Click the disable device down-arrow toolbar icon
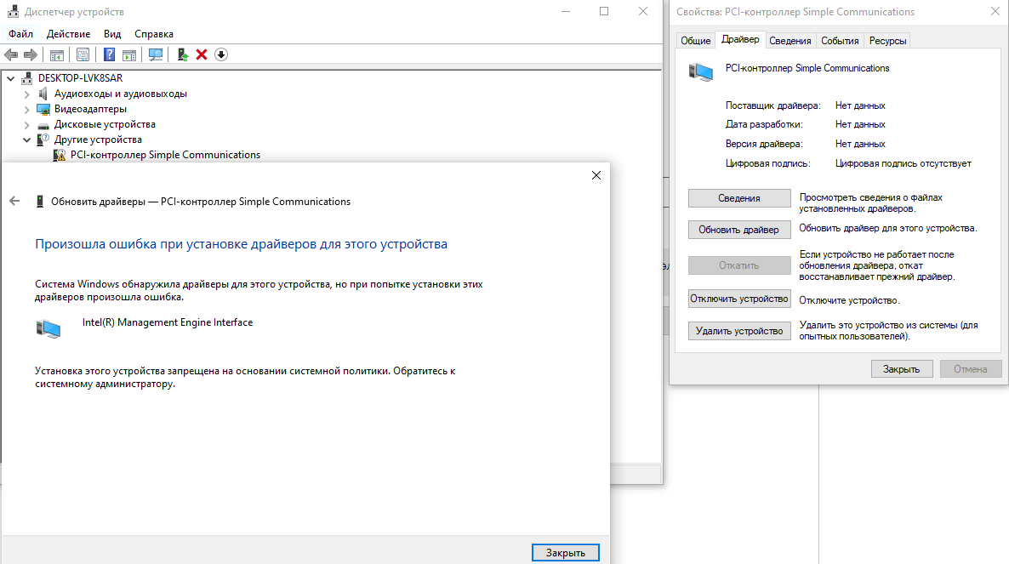Viewport: 1009px width, 564px height. point(221,54)
